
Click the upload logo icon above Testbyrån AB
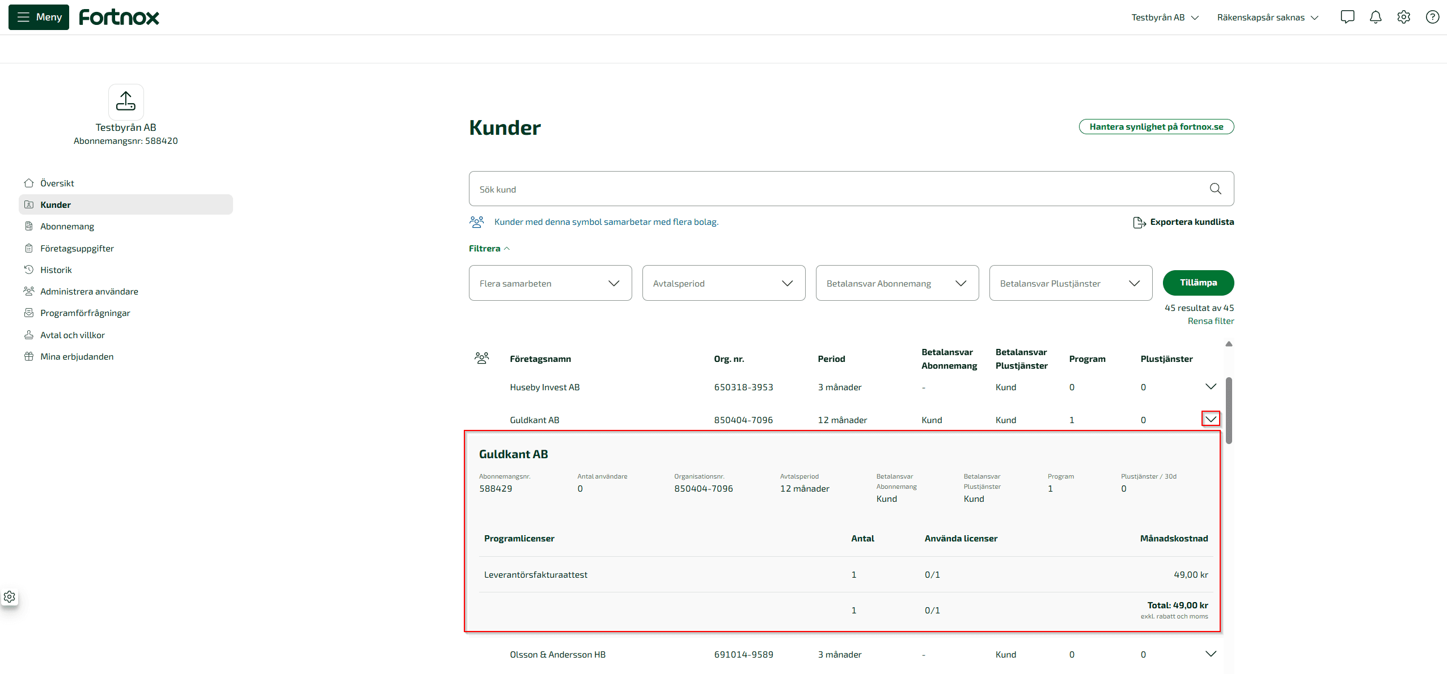click(x=126, y=101)
